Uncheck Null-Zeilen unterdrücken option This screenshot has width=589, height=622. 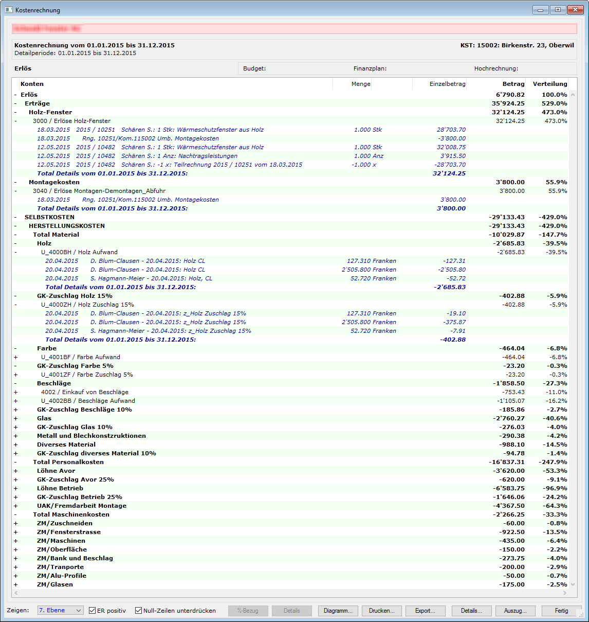138,611
